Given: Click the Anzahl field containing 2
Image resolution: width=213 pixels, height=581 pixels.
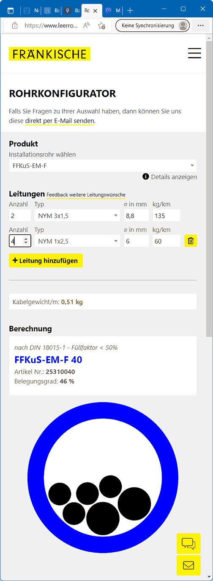Looking at the screenshot, I should [20, 215].
